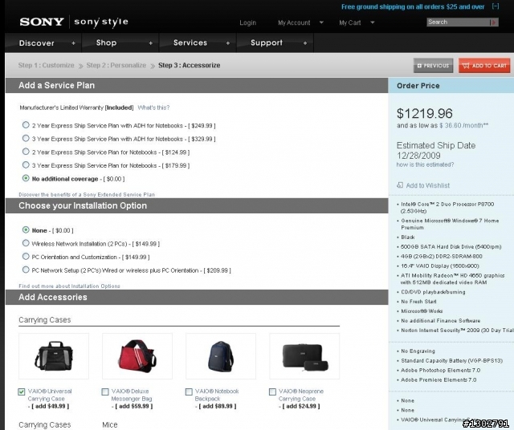This screenshot has width=514, height=430.
Task: Expand the Shop menu plus sign
Action: coord(151,43)
